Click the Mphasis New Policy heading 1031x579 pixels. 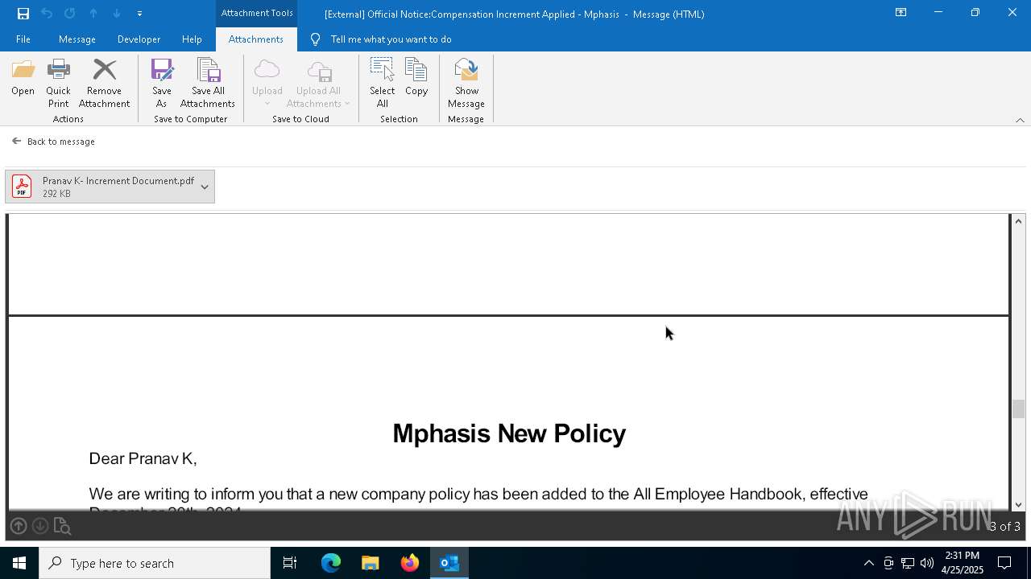click(x=509, y=433)
